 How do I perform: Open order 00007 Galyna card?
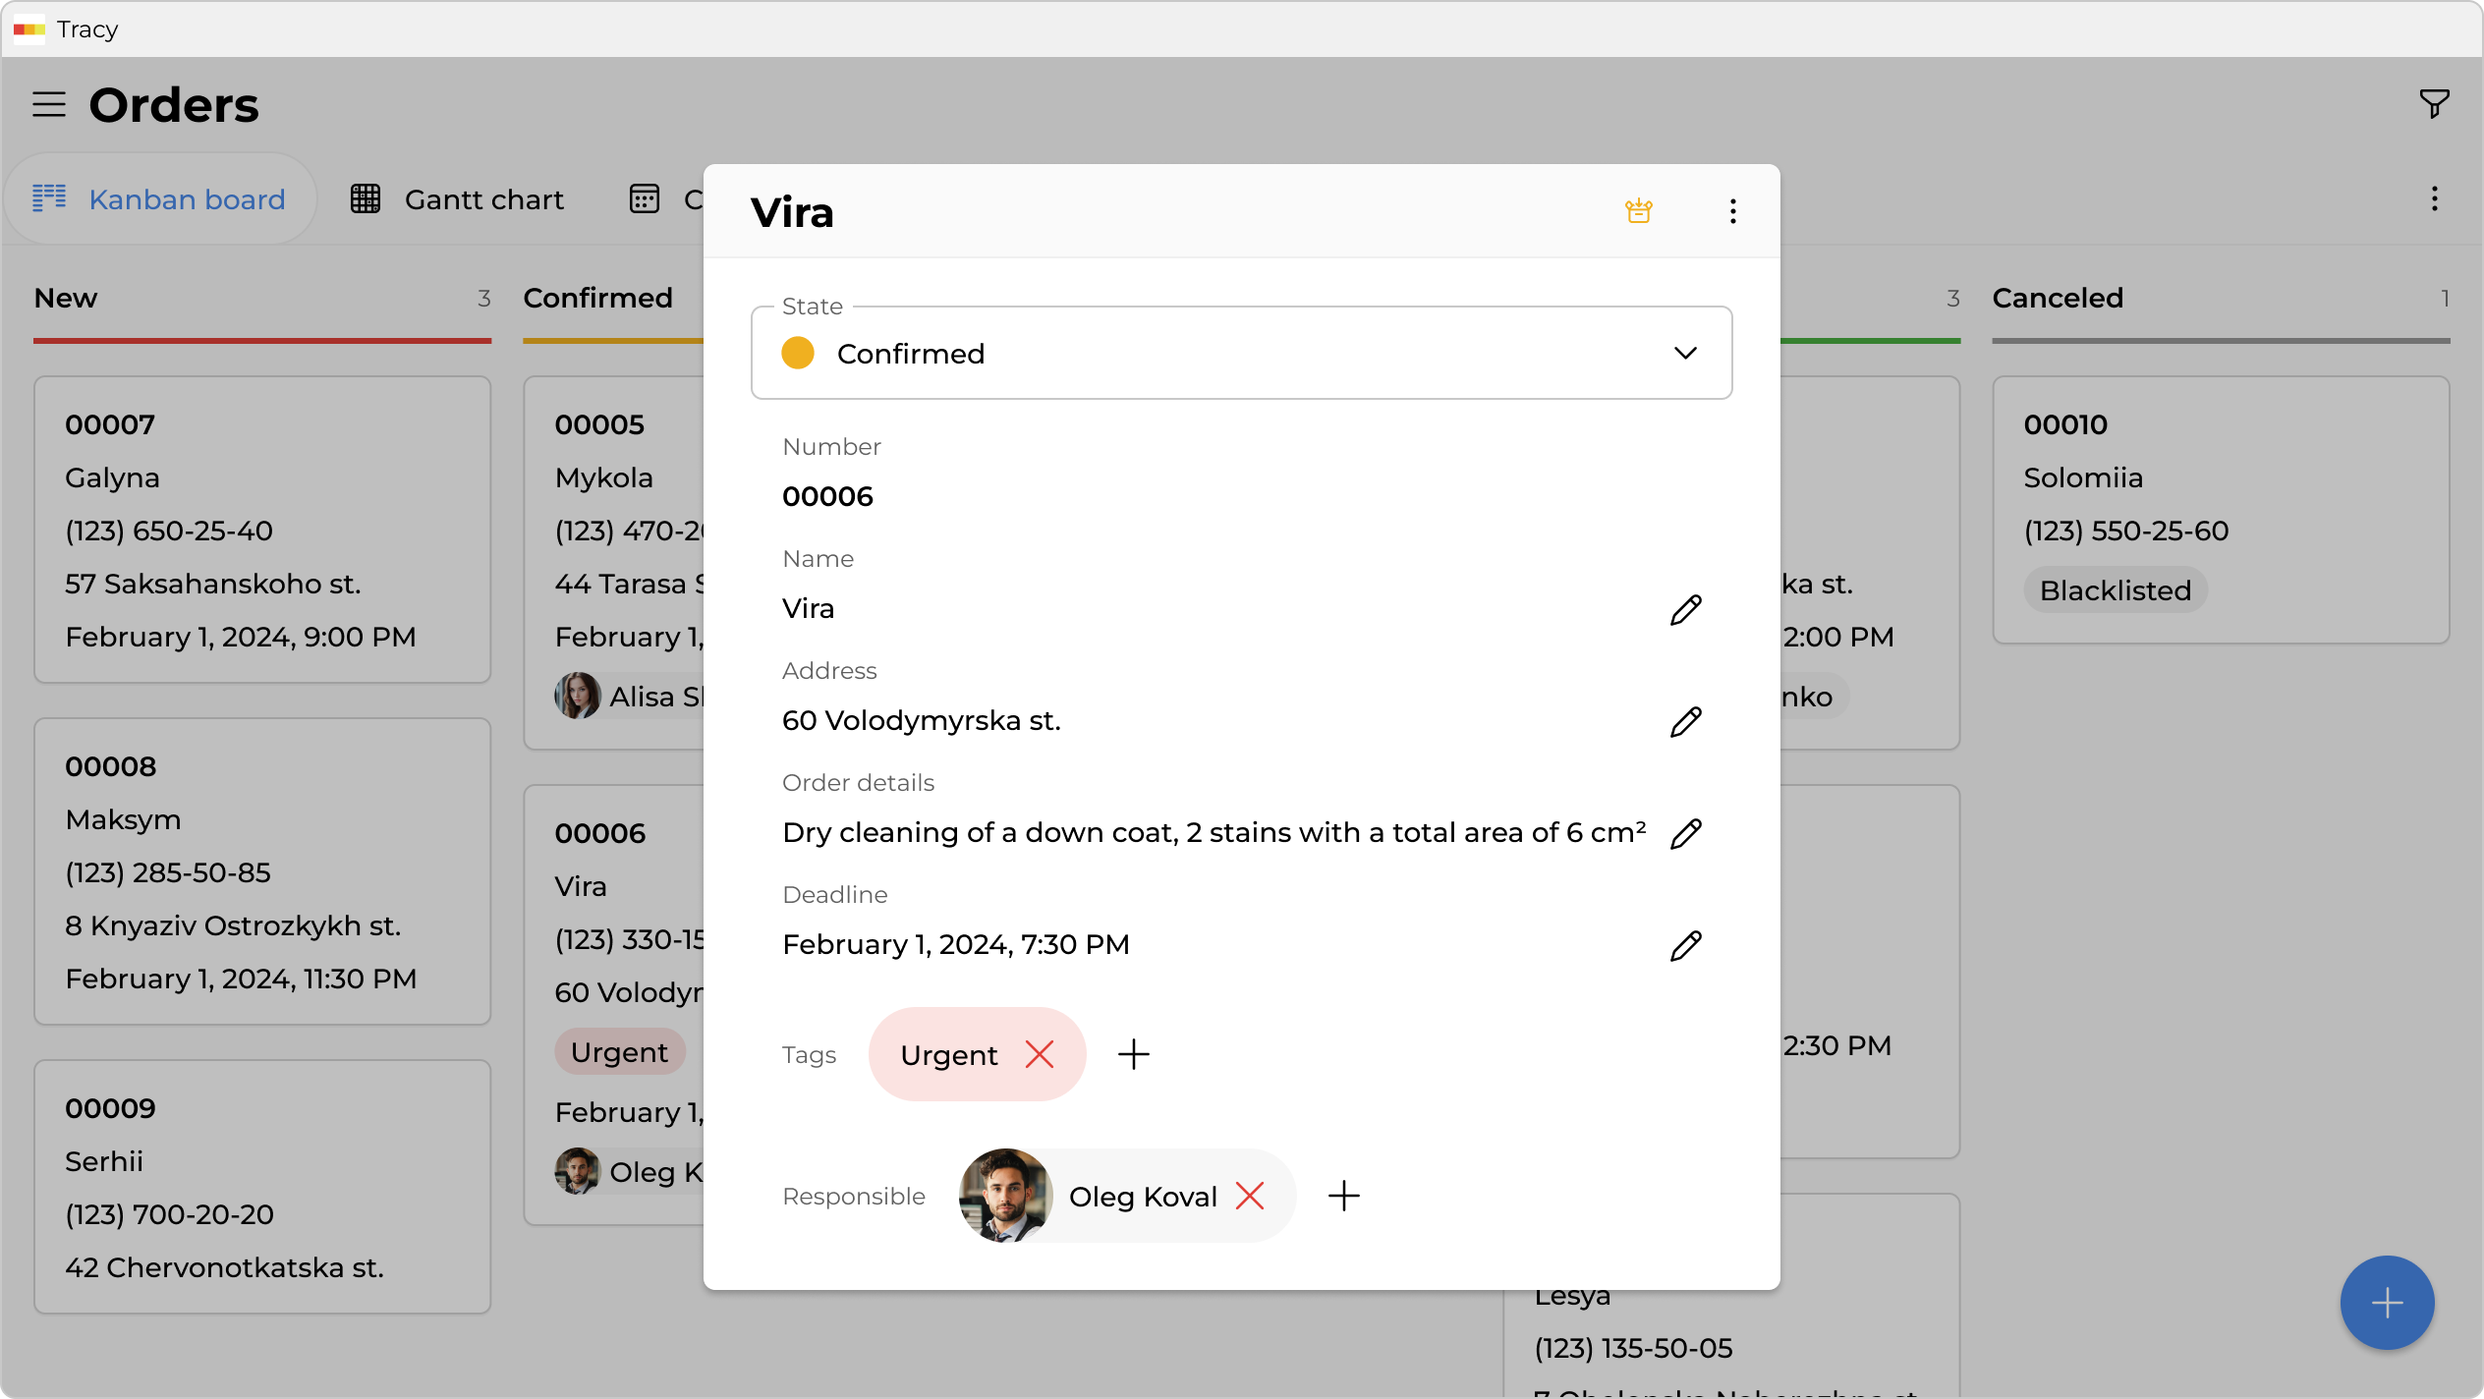pos(261,529)
